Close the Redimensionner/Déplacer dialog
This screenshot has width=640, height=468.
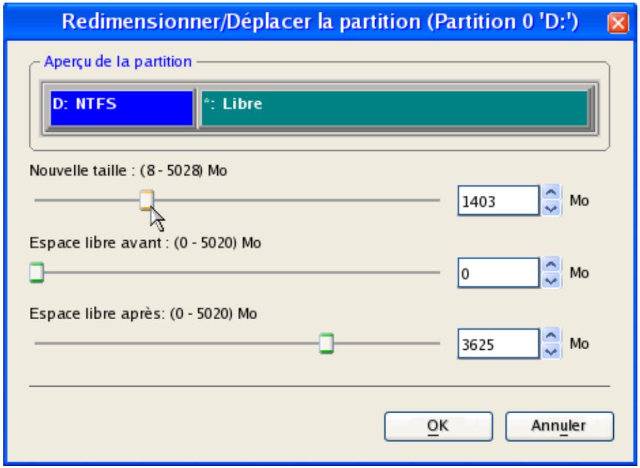point(618,23)
